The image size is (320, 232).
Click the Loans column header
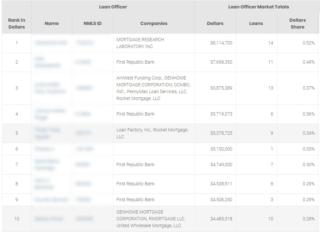[256, 23]
